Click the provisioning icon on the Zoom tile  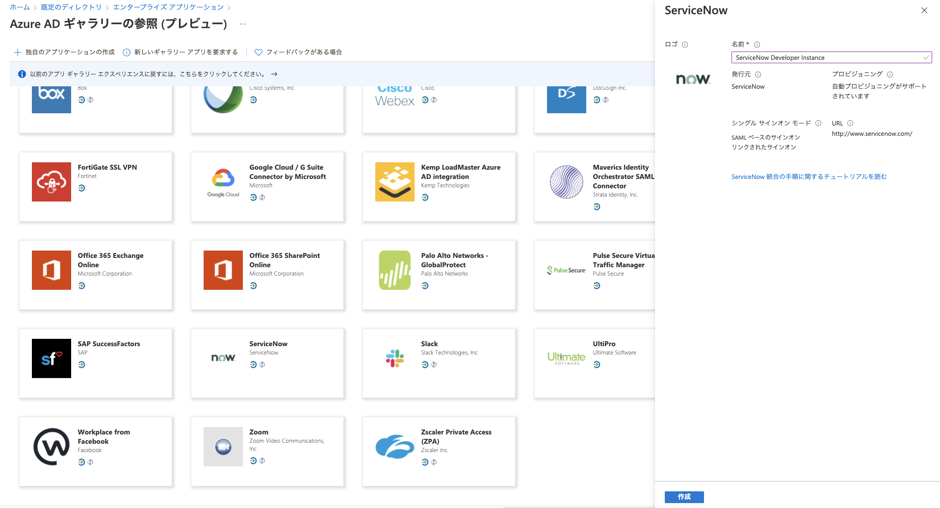[262, 460]
